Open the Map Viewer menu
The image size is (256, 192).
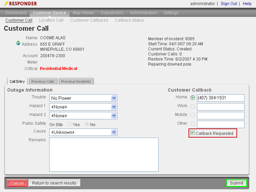84,13
